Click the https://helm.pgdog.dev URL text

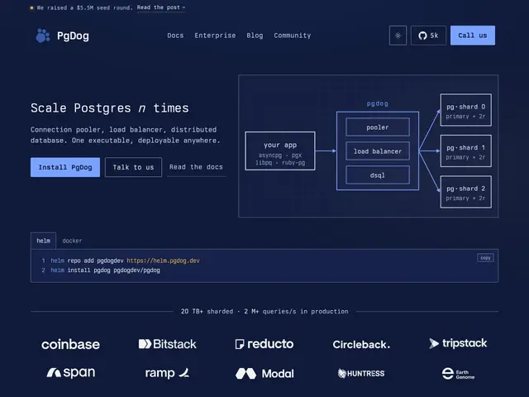tap(163, 261)
